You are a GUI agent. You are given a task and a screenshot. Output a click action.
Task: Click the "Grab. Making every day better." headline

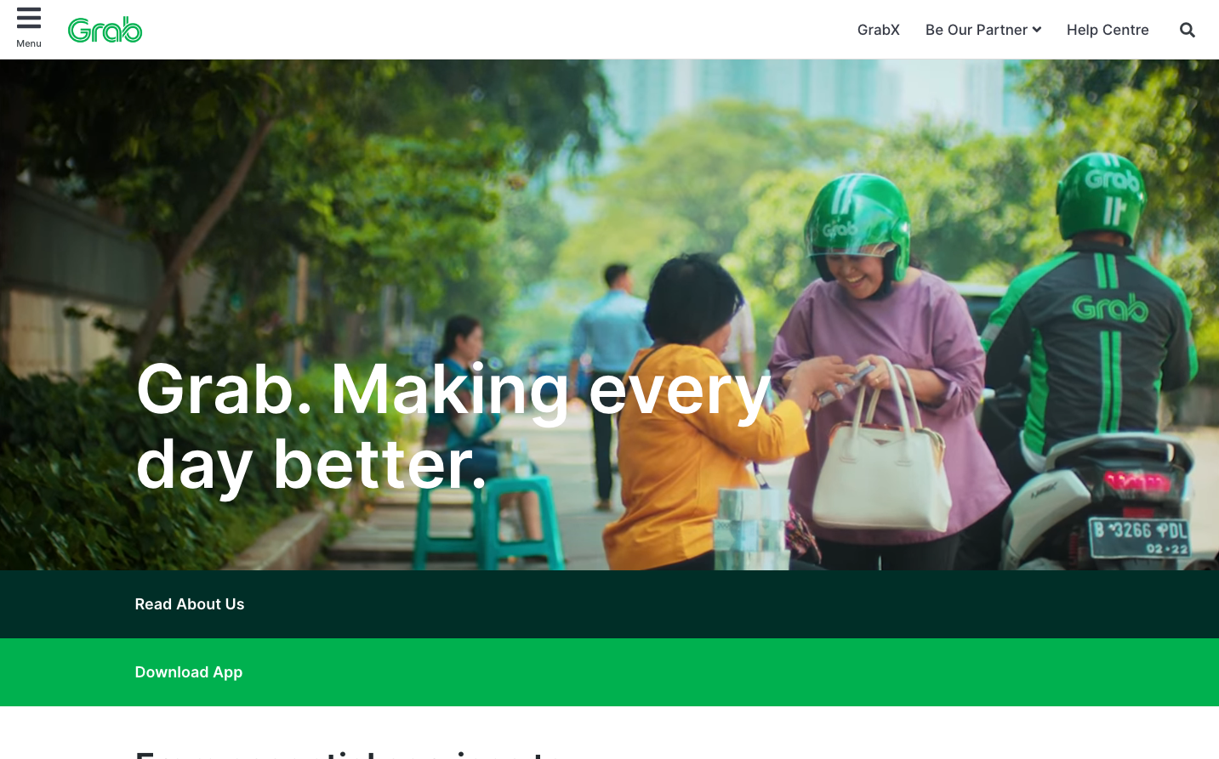[454, 427]
